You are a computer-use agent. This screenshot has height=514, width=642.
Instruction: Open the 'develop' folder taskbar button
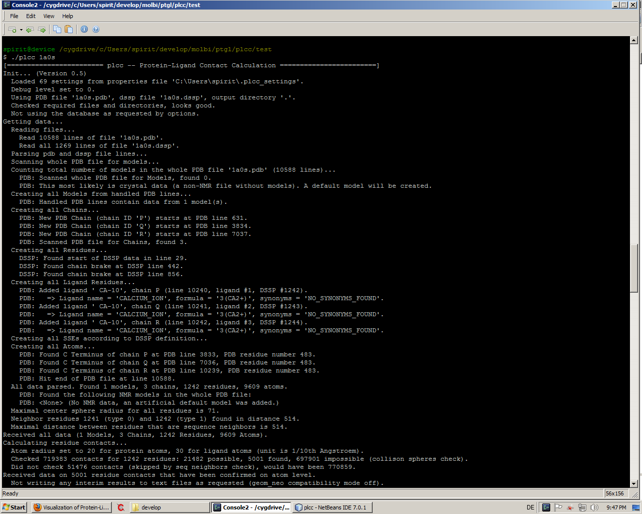(170, 507)
